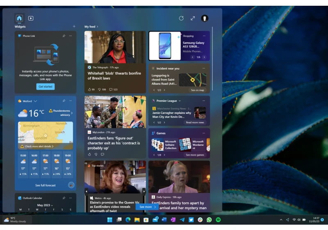This screenshot has height=230, width=328.
Task: Go to next top story slide
Action: (144, 191)
